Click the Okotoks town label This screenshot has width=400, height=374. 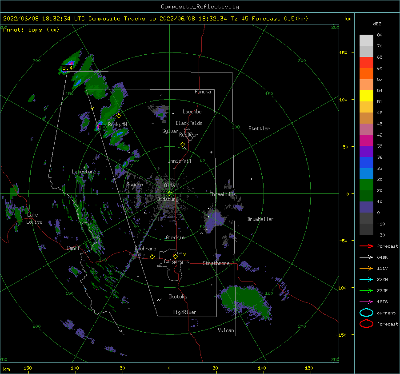[178, 297]
